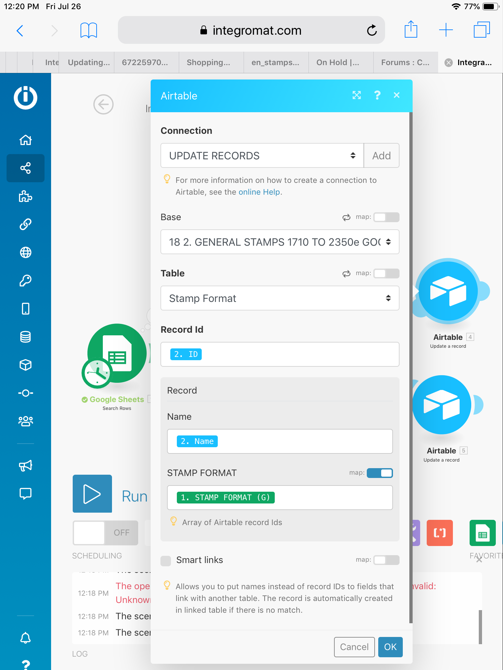503x670 pixels.
Task: Reload the integromat.com page
Action: pyautogui.click(x=372, y=30)
